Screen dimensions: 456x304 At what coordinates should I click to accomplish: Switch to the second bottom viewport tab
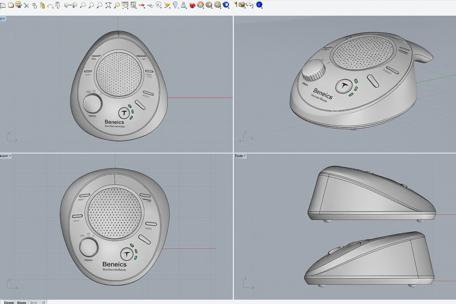point(21,302)
